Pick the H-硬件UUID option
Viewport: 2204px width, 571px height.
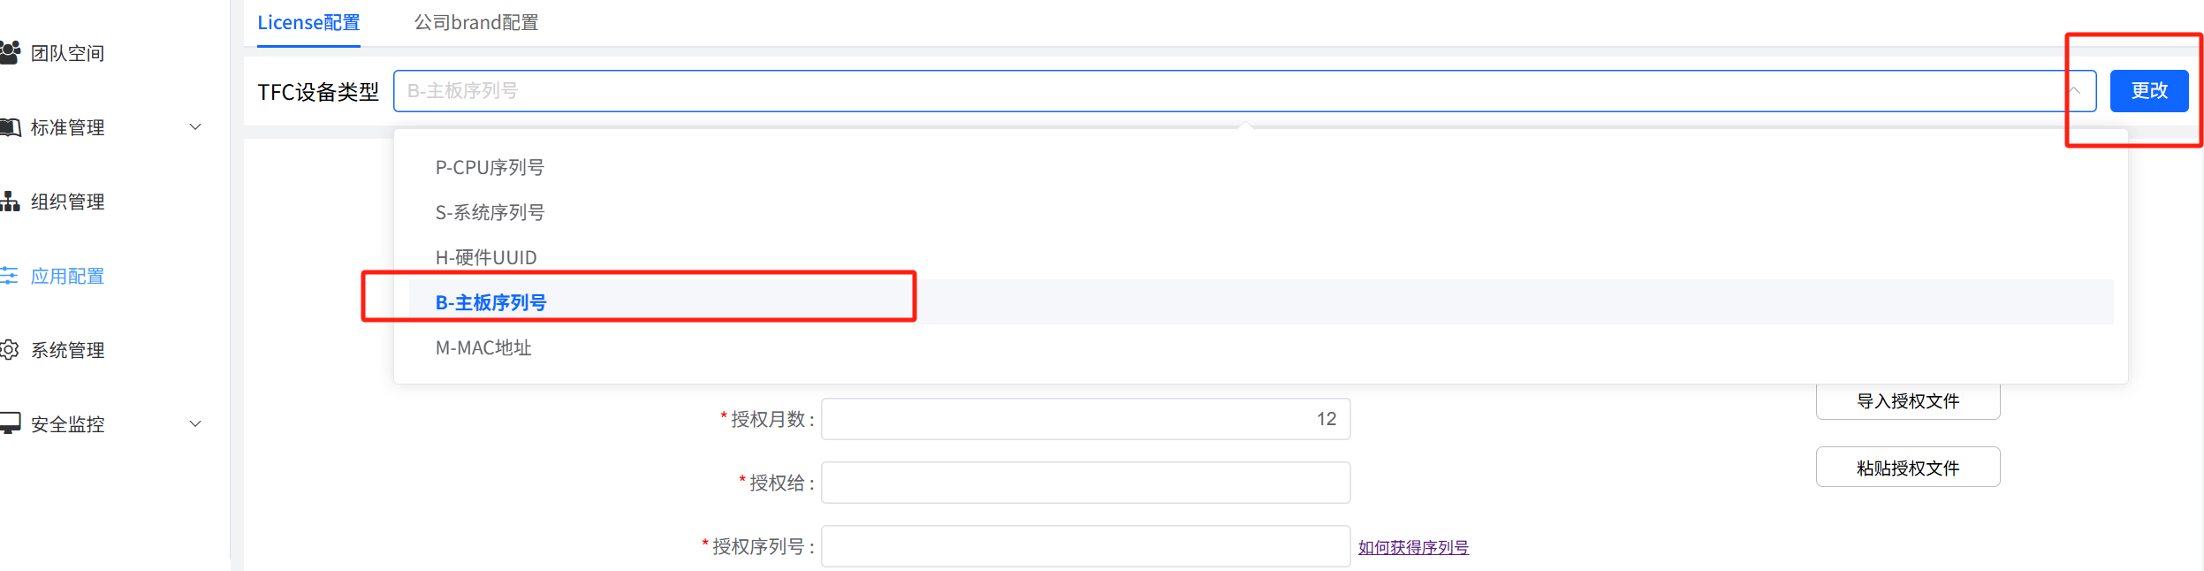click(x=486, y=258)
